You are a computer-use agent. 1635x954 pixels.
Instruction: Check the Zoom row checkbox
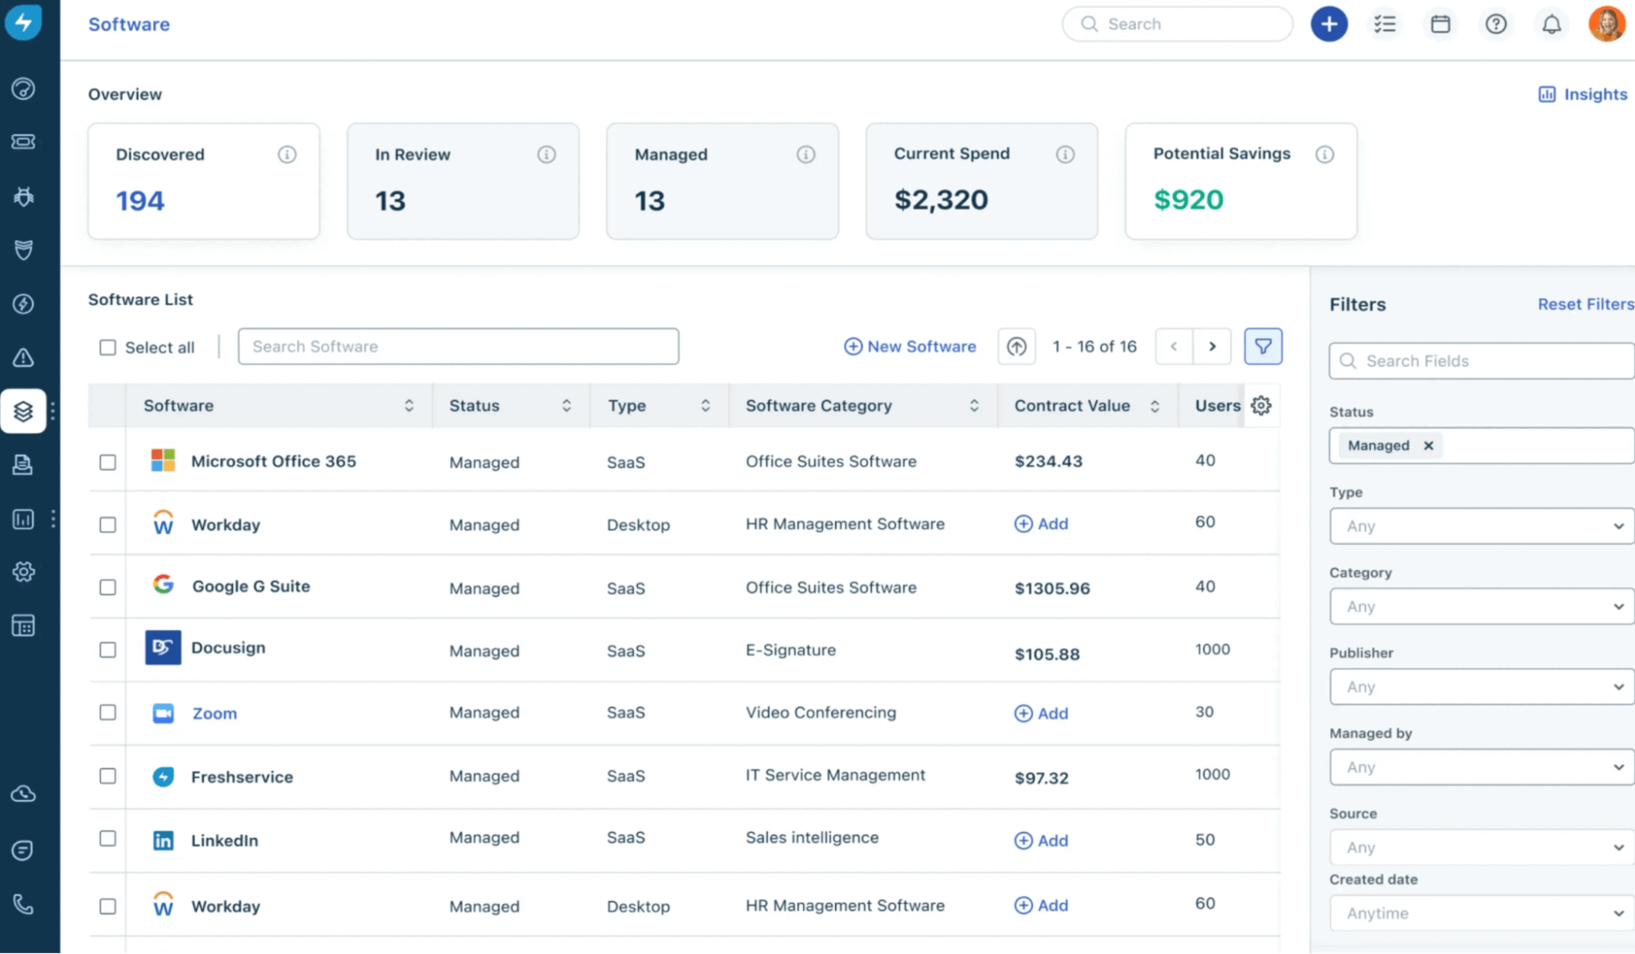(x=107, y=712)
